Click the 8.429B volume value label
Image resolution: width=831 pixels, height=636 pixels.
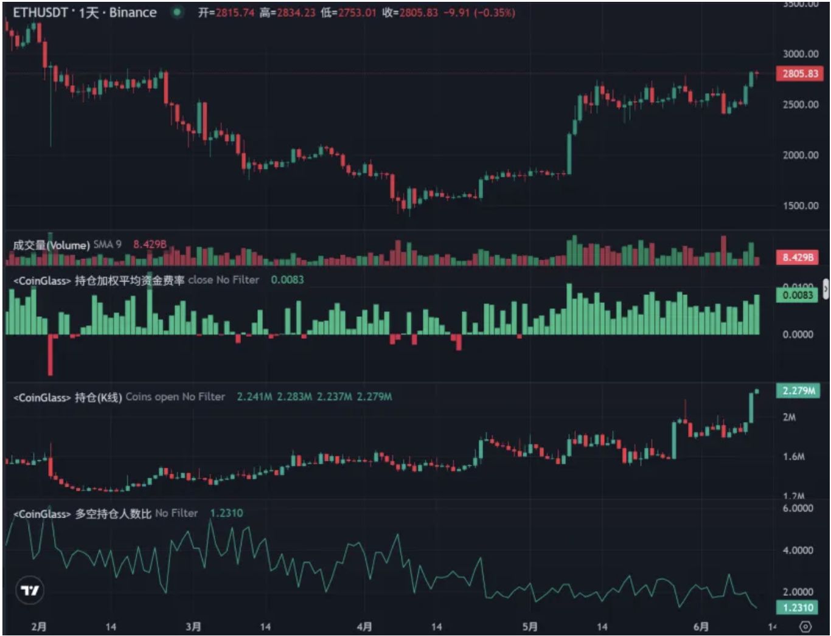[x=798, y=257]
